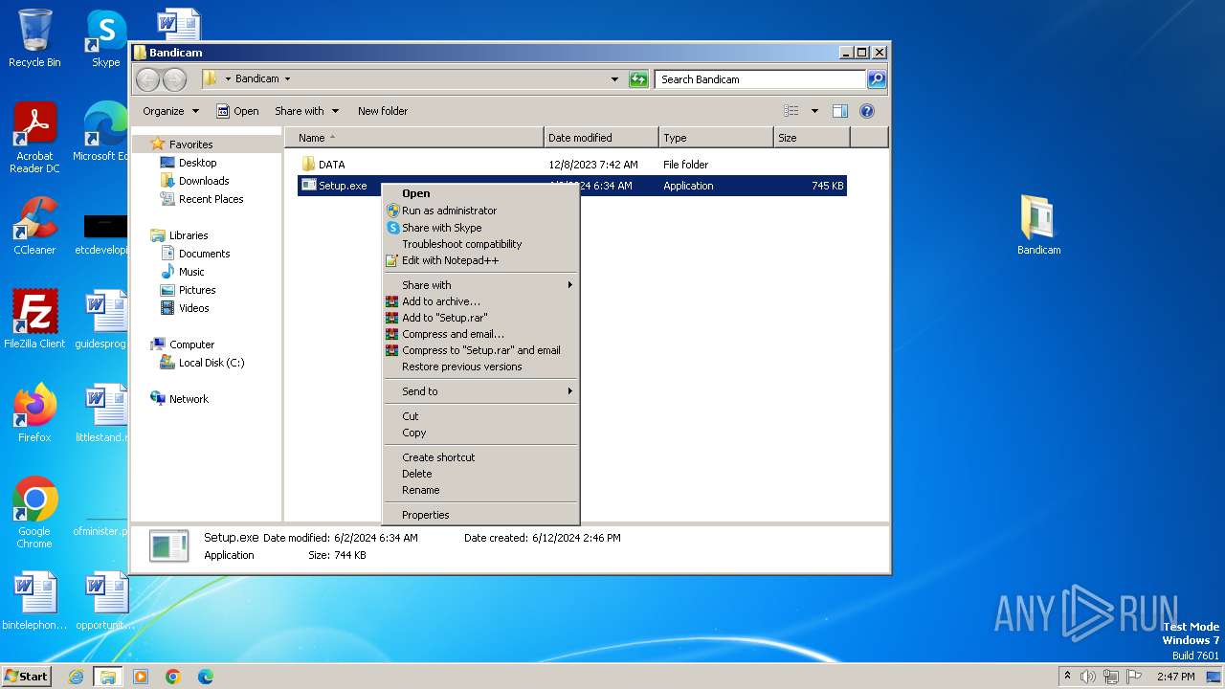Click the volume speaker tray icon
1225x689 pixels.
point(1088,677)
